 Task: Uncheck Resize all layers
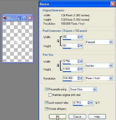pyautogui.click(x=46, y=109)
